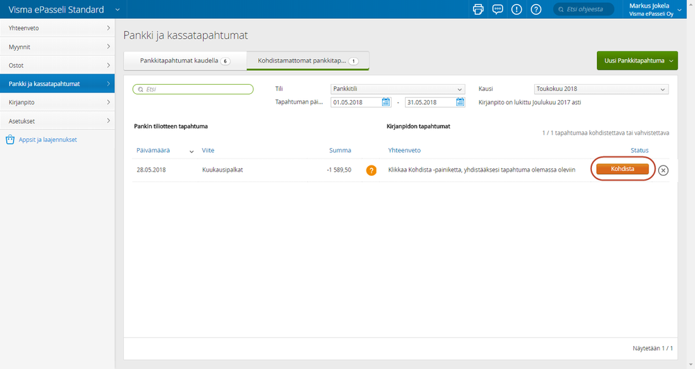This screenshot has height=369, width=695.
Task: Click the orange Kohdista button
Action: pos(622,169)
